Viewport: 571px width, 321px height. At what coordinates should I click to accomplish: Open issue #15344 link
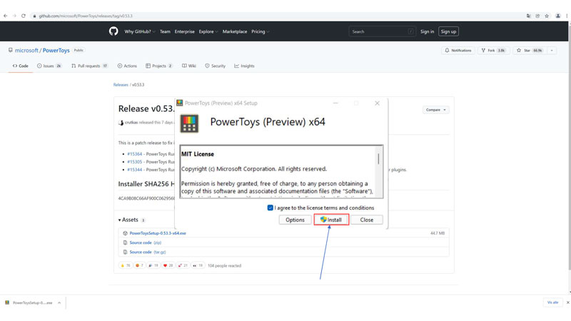coord(135,170)
